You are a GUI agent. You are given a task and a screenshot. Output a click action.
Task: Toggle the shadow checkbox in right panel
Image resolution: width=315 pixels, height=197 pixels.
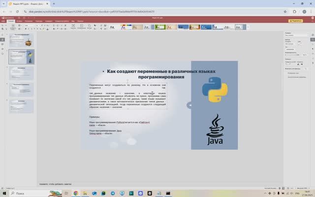(286, 73)
